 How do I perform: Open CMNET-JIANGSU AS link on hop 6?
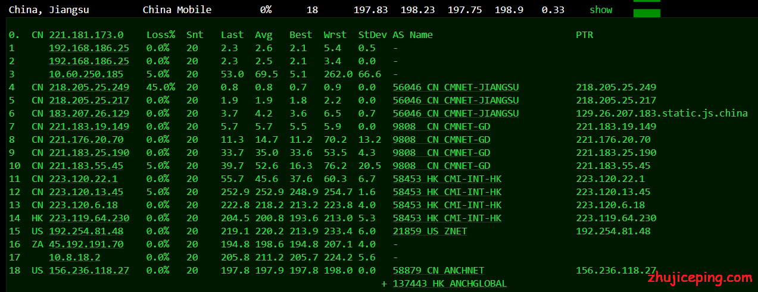[x=456, y=114]
